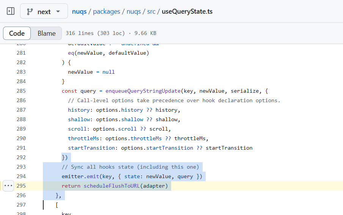The height and width of the screenshot is (215, 343).
Task: Select line number 283
Action: click(x=21, y=72)
